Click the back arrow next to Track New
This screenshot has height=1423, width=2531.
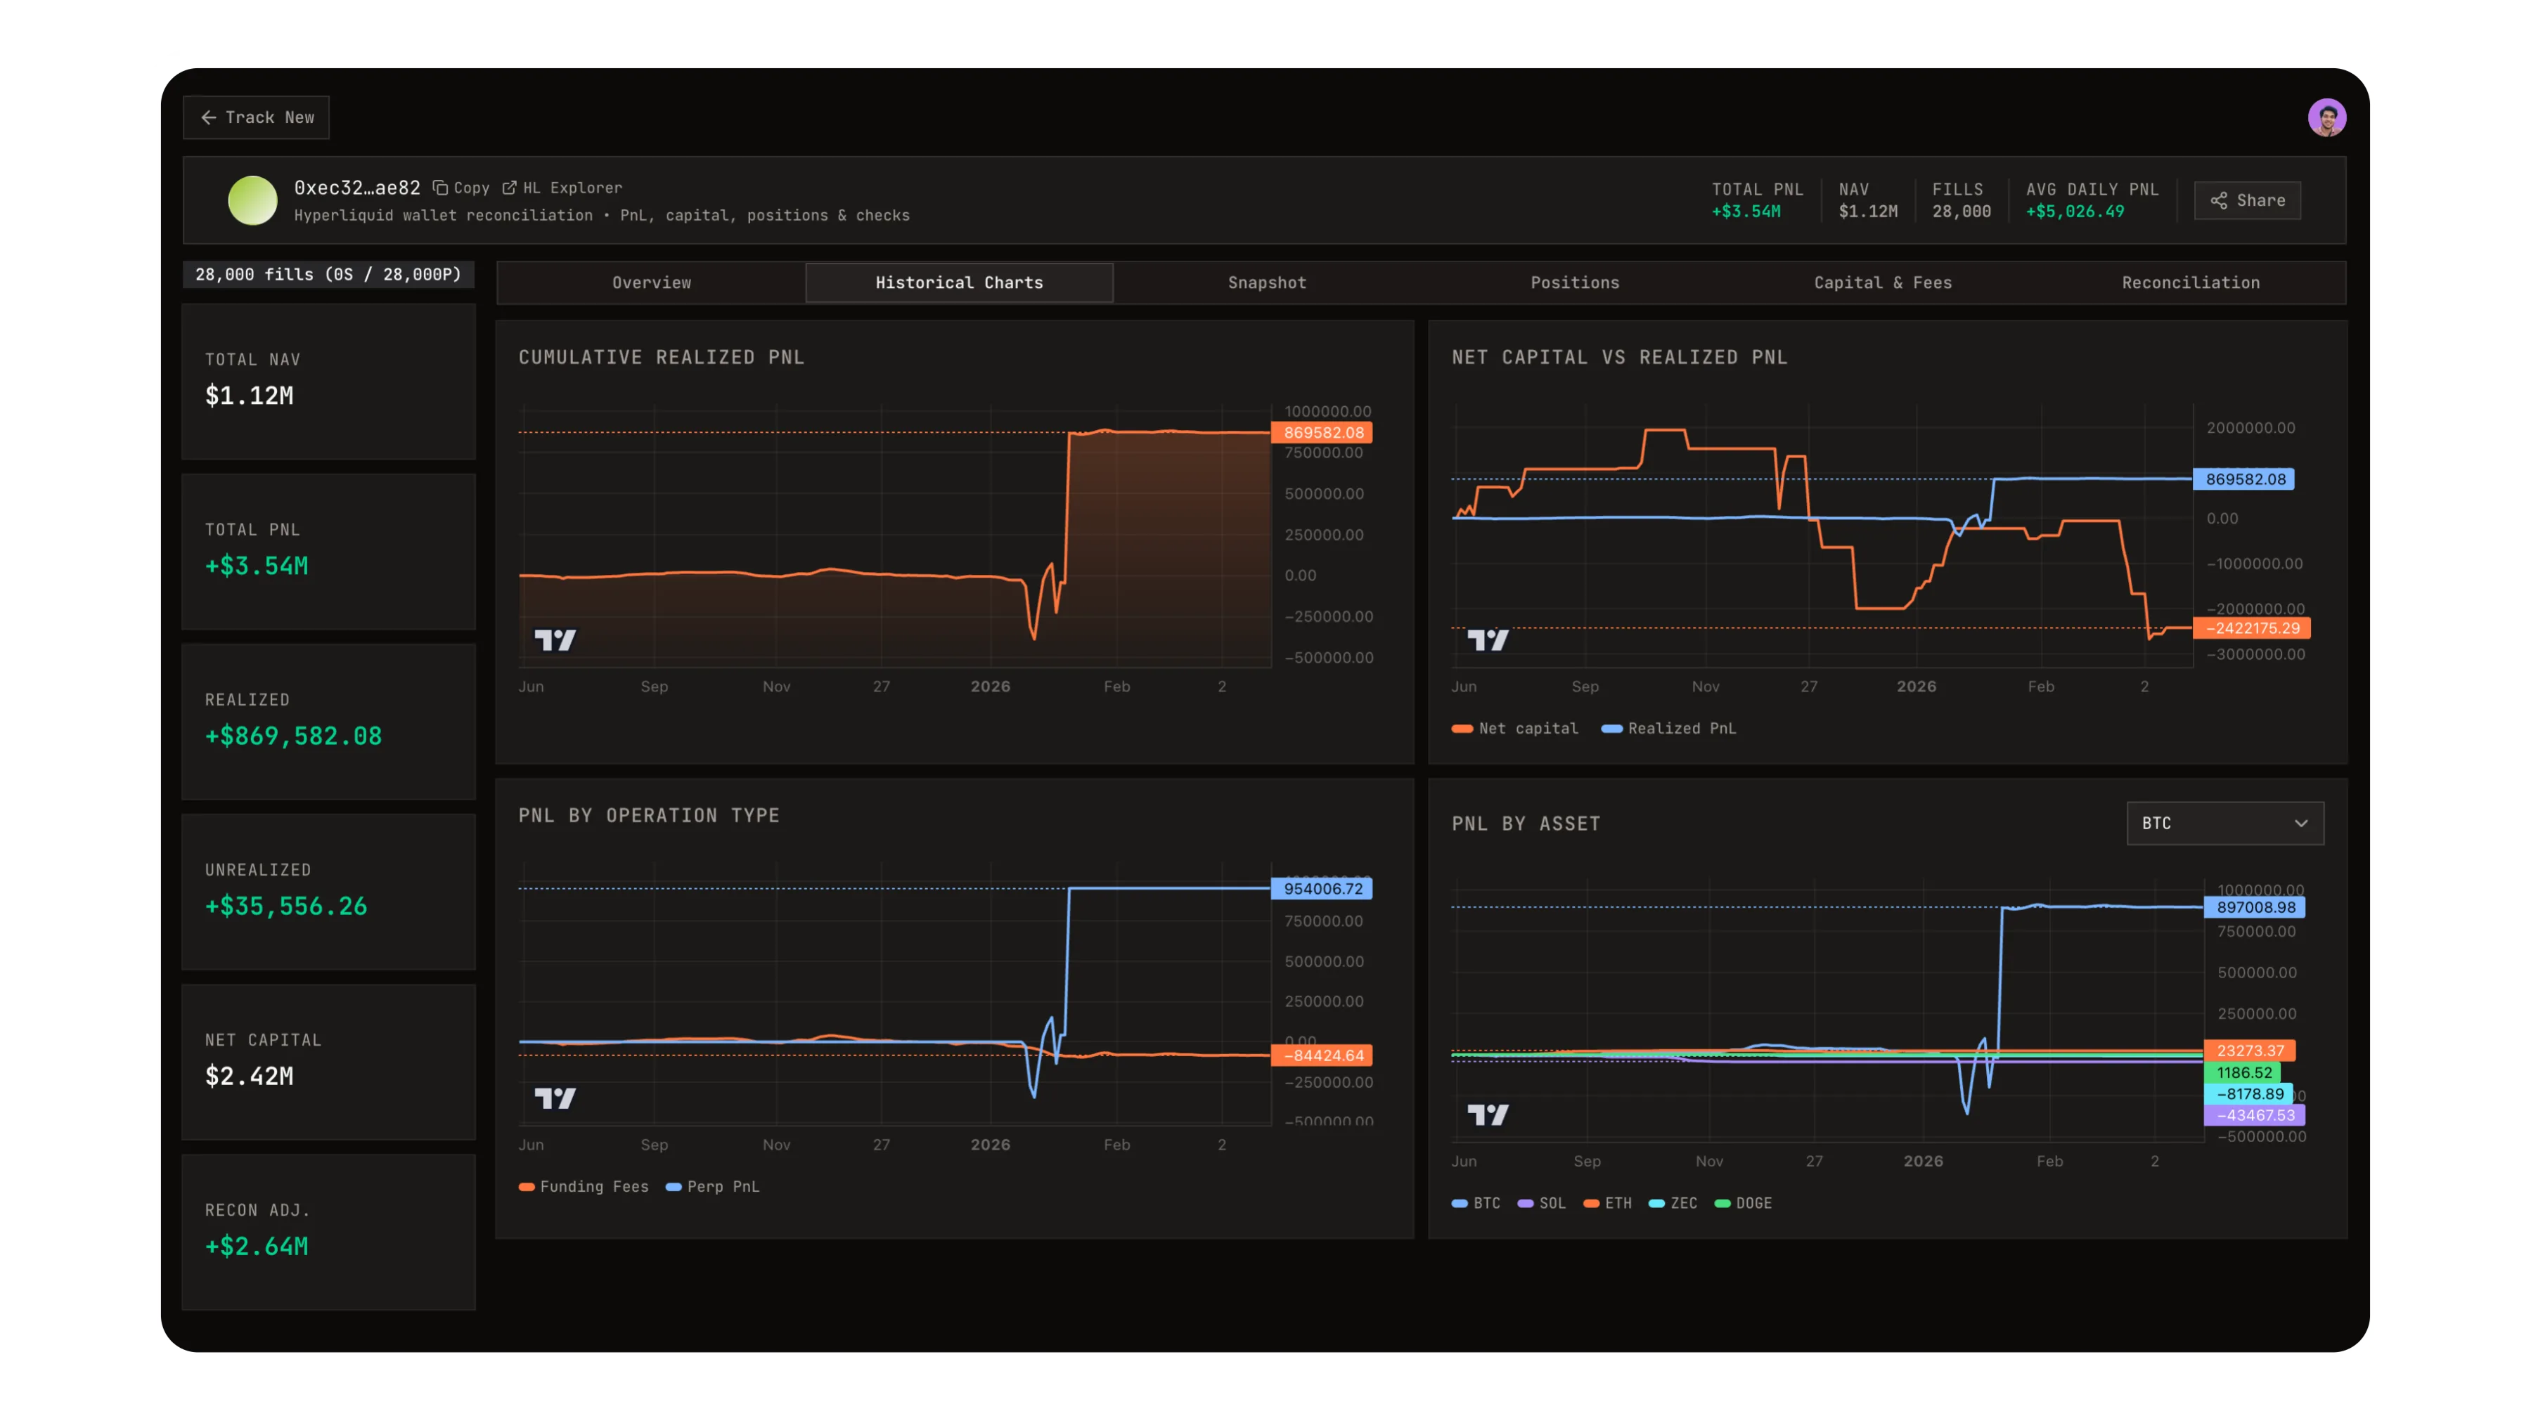[x=208, y=117]
